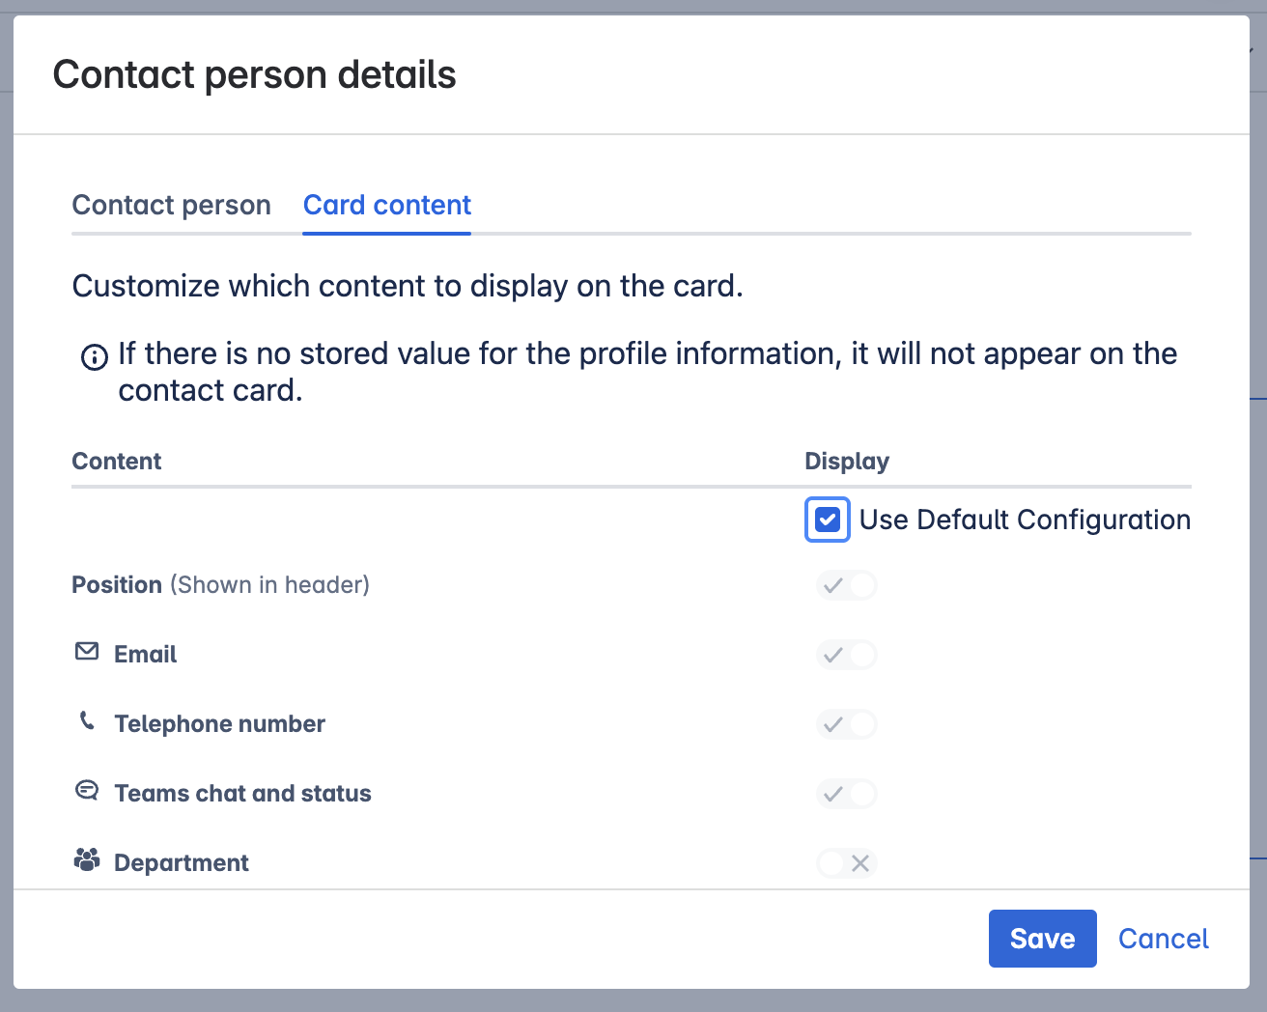Image resolution: width=1267 pixels, height=1012 pixels.
Task: Click the Content column header
Action: tap(116, 461)
